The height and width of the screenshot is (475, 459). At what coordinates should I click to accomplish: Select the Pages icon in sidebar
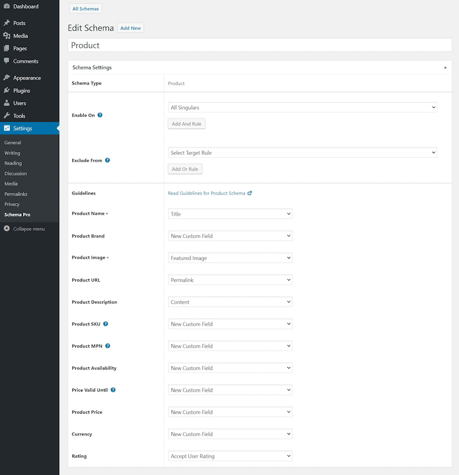coord(6,49)
